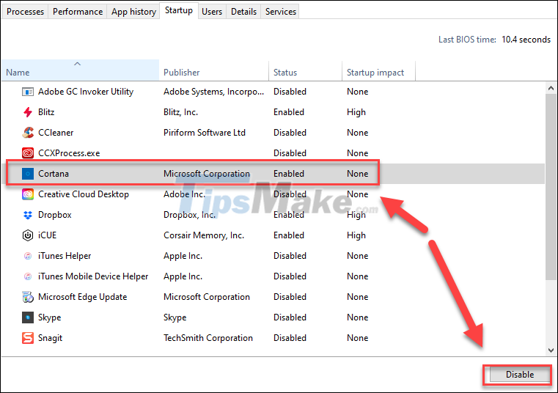Select the Creative Cloud Desktop name
This screenshot has height=393, width=558.
(84, 194)
